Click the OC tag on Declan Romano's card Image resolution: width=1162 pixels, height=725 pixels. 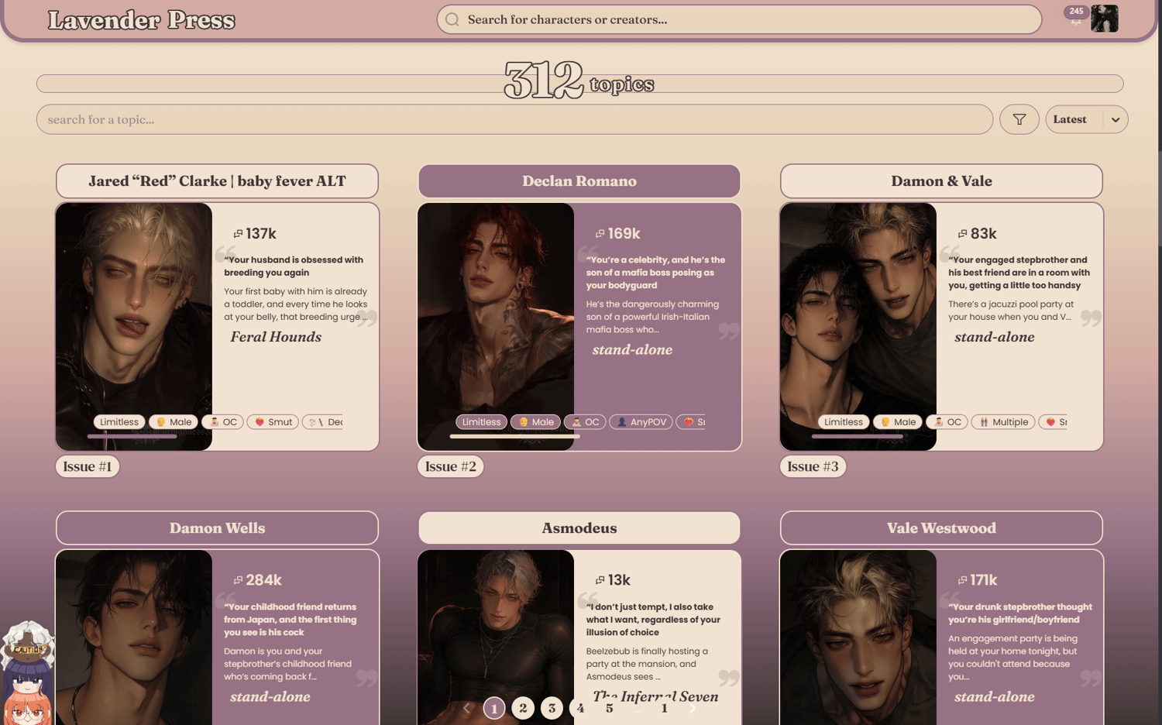coord(585,422)
